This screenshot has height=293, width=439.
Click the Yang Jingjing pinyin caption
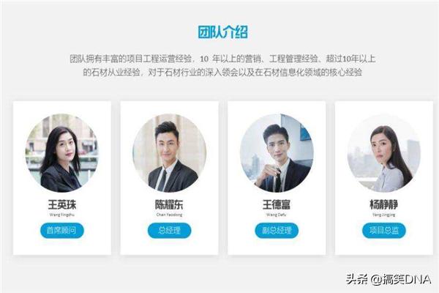pyautogui.click(x=384, y=215)
